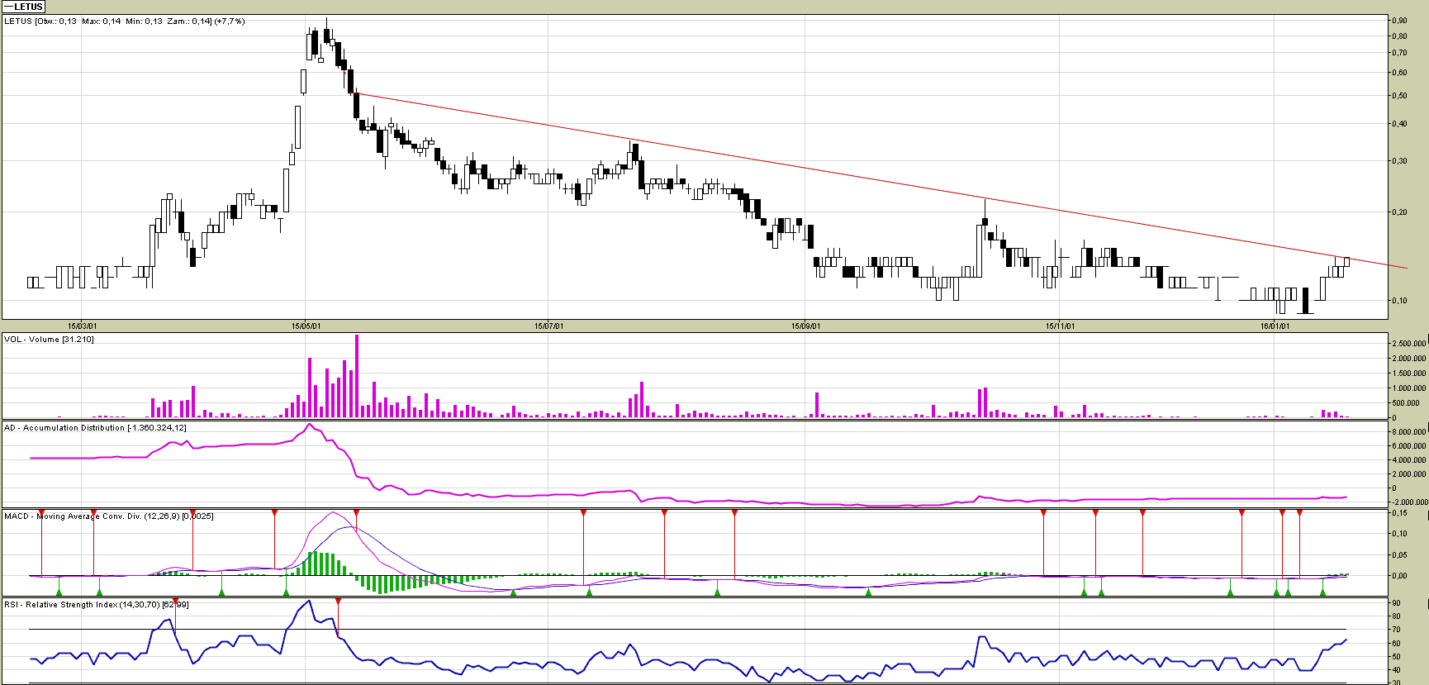Click the second red sell marker in RSI panel

coord(338,602)
